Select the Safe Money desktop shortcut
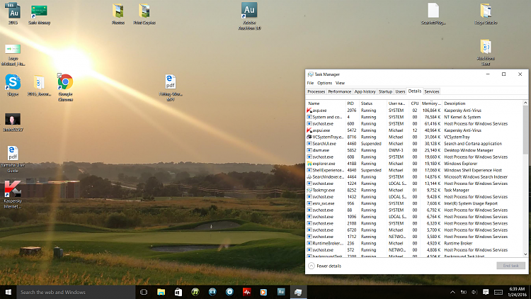The image size is (531, 299). (x=39, y=15)
